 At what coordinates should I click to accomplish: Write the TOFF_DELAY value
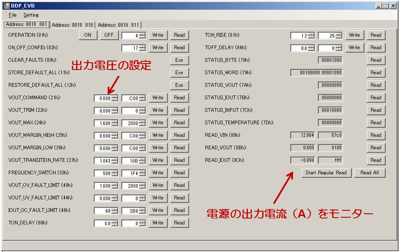tap(354, 48)
